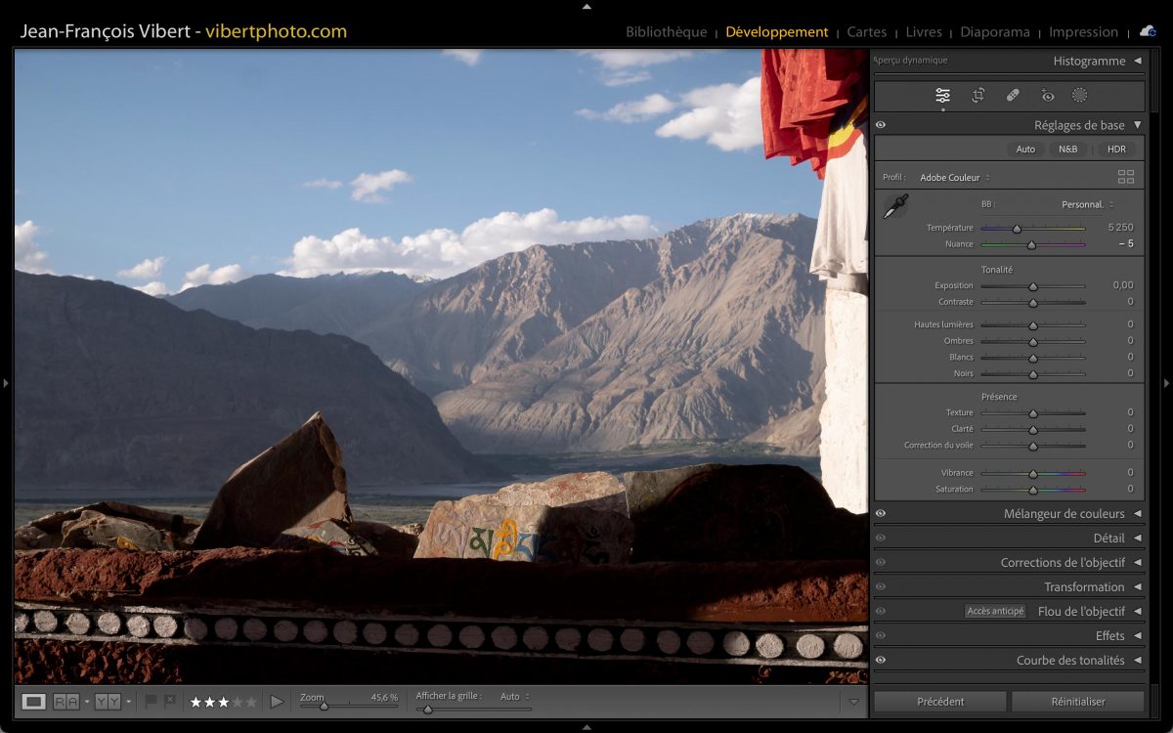
Task: Activate the red-eye correction tool
Action: coord(1048,95)
